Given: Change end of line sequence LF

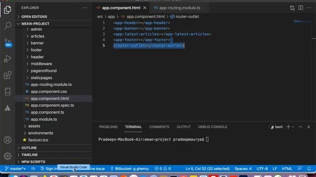Looking at the screenshot, I should coord(275,169).
